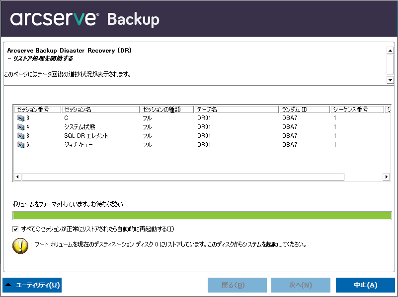Click 'DR01' in SQL DR エレメント row
Image resolution: width=398 pixels, height=297 pixels.
[x=204, y=136]
